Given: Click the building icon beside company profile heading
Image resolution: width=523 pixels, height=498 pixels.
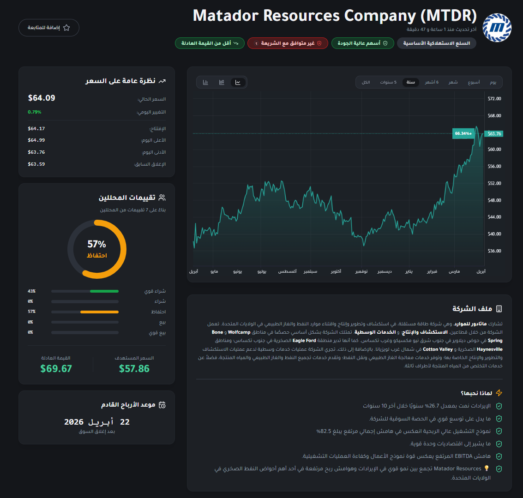Looking at the screenshot, I should 499,309.
